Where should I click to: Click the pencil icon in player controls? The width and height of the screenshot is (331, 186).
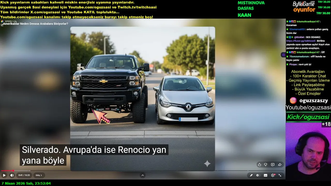point(251,175)
